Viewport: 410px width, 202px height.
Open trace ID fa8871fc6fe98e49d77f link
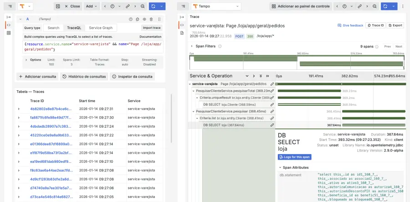coord(51,118)
